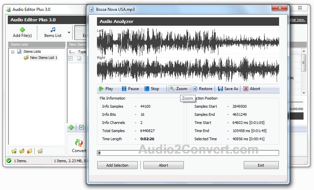Click the check-all checkbox icon
This screenshot has height=190, width=314.
tap(81, 127)
